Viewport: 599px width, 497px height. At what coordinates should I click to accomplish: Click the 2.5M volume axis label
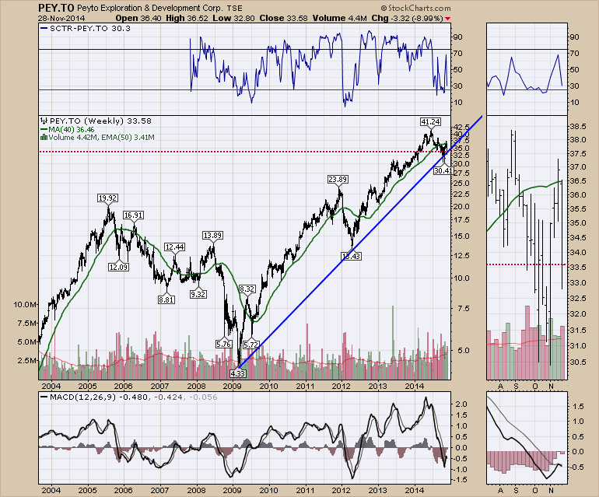(27, 361)
